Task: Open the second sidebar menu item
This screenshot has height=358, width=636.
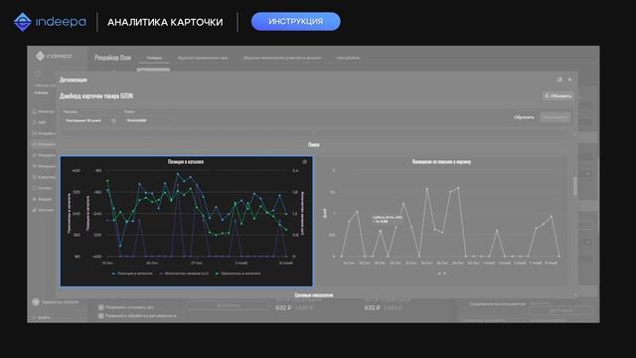Action: click(40, 122)
